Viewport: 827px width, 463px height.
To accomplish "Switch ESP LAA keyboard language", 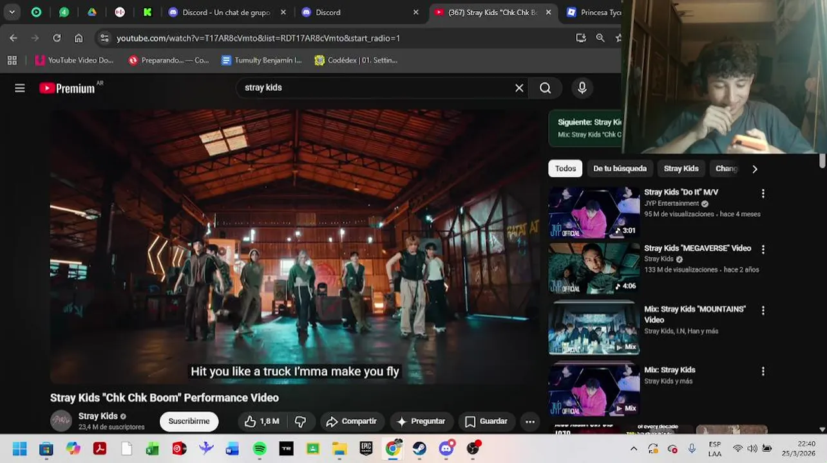I will point(715,449).
